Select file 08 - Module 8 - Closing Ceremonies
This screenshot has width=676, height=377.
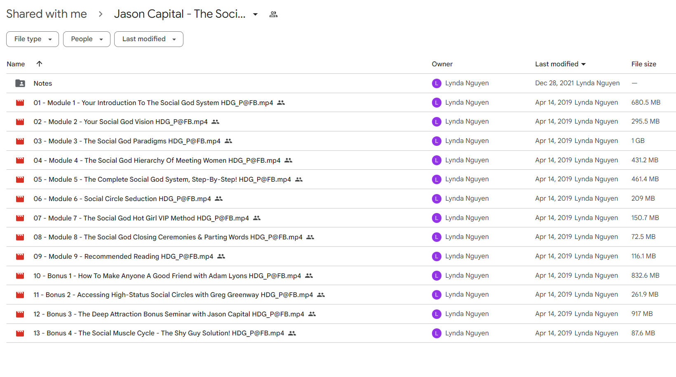click(168, 237)
